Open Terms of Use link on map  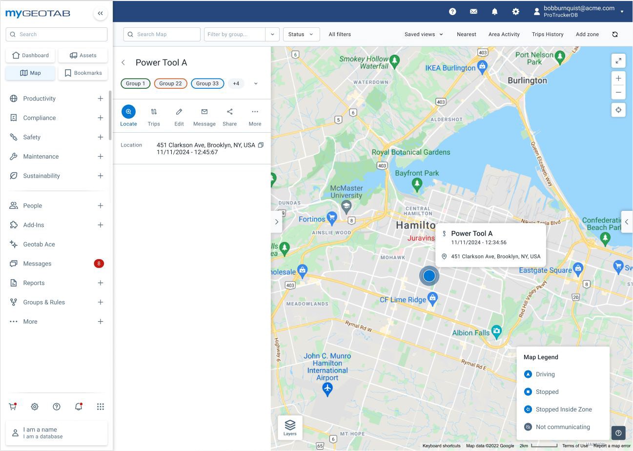pos(575,446)
